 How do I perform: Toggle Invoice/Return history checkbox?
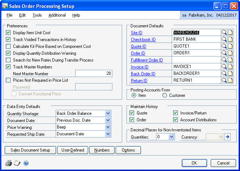point(175,113)
